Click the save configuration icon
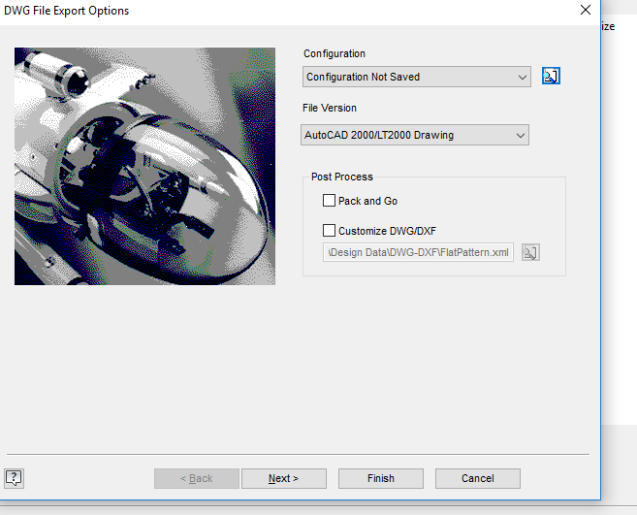This screenshot has width=637, height=515. click(551, 76)
